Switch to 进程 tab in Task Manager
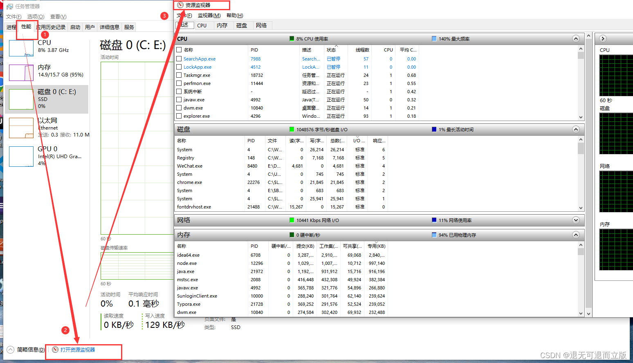The image size is (633, 363). click(x=11, y=27)
